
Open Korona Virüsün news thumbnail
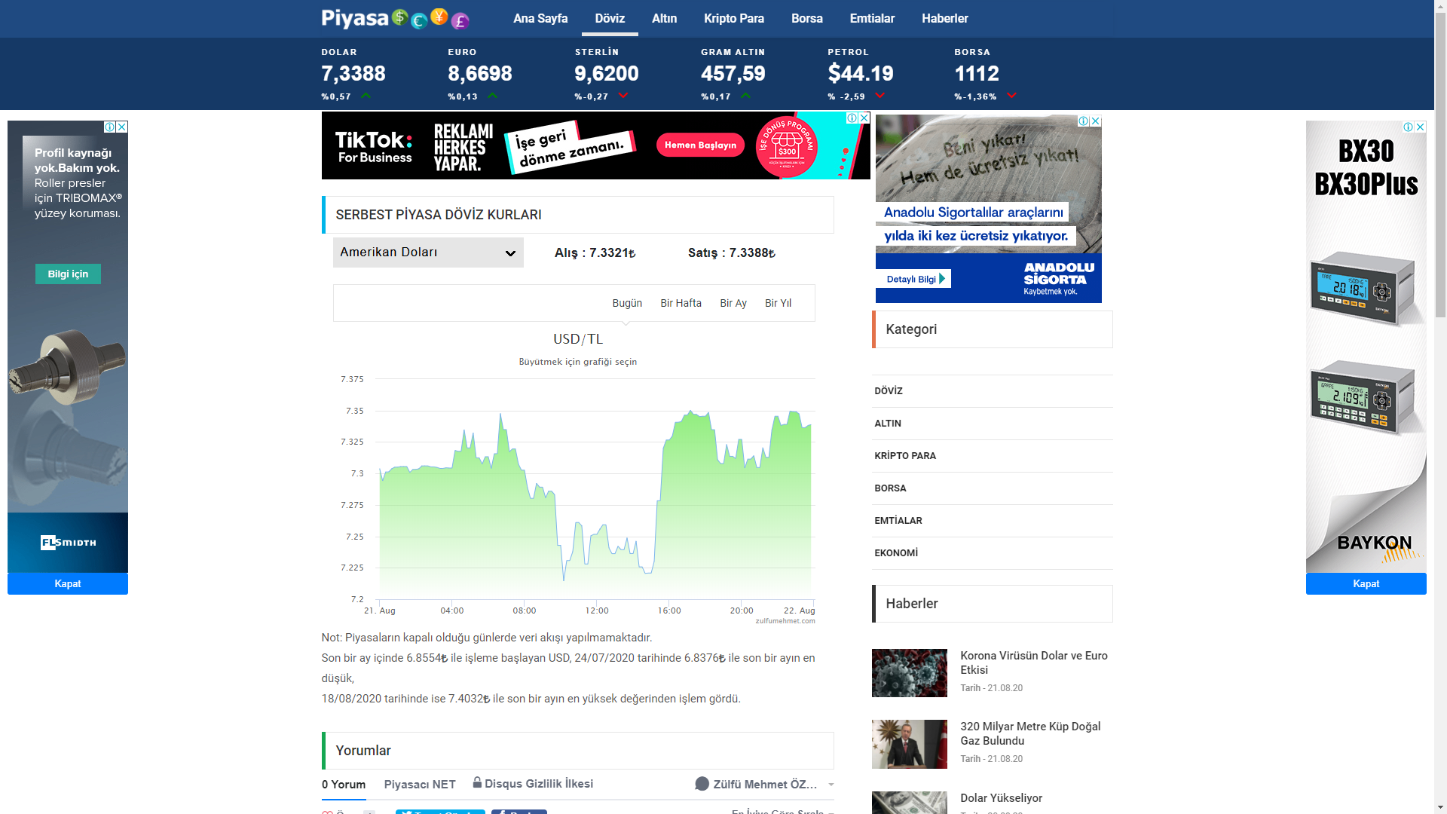click(909, 672)
